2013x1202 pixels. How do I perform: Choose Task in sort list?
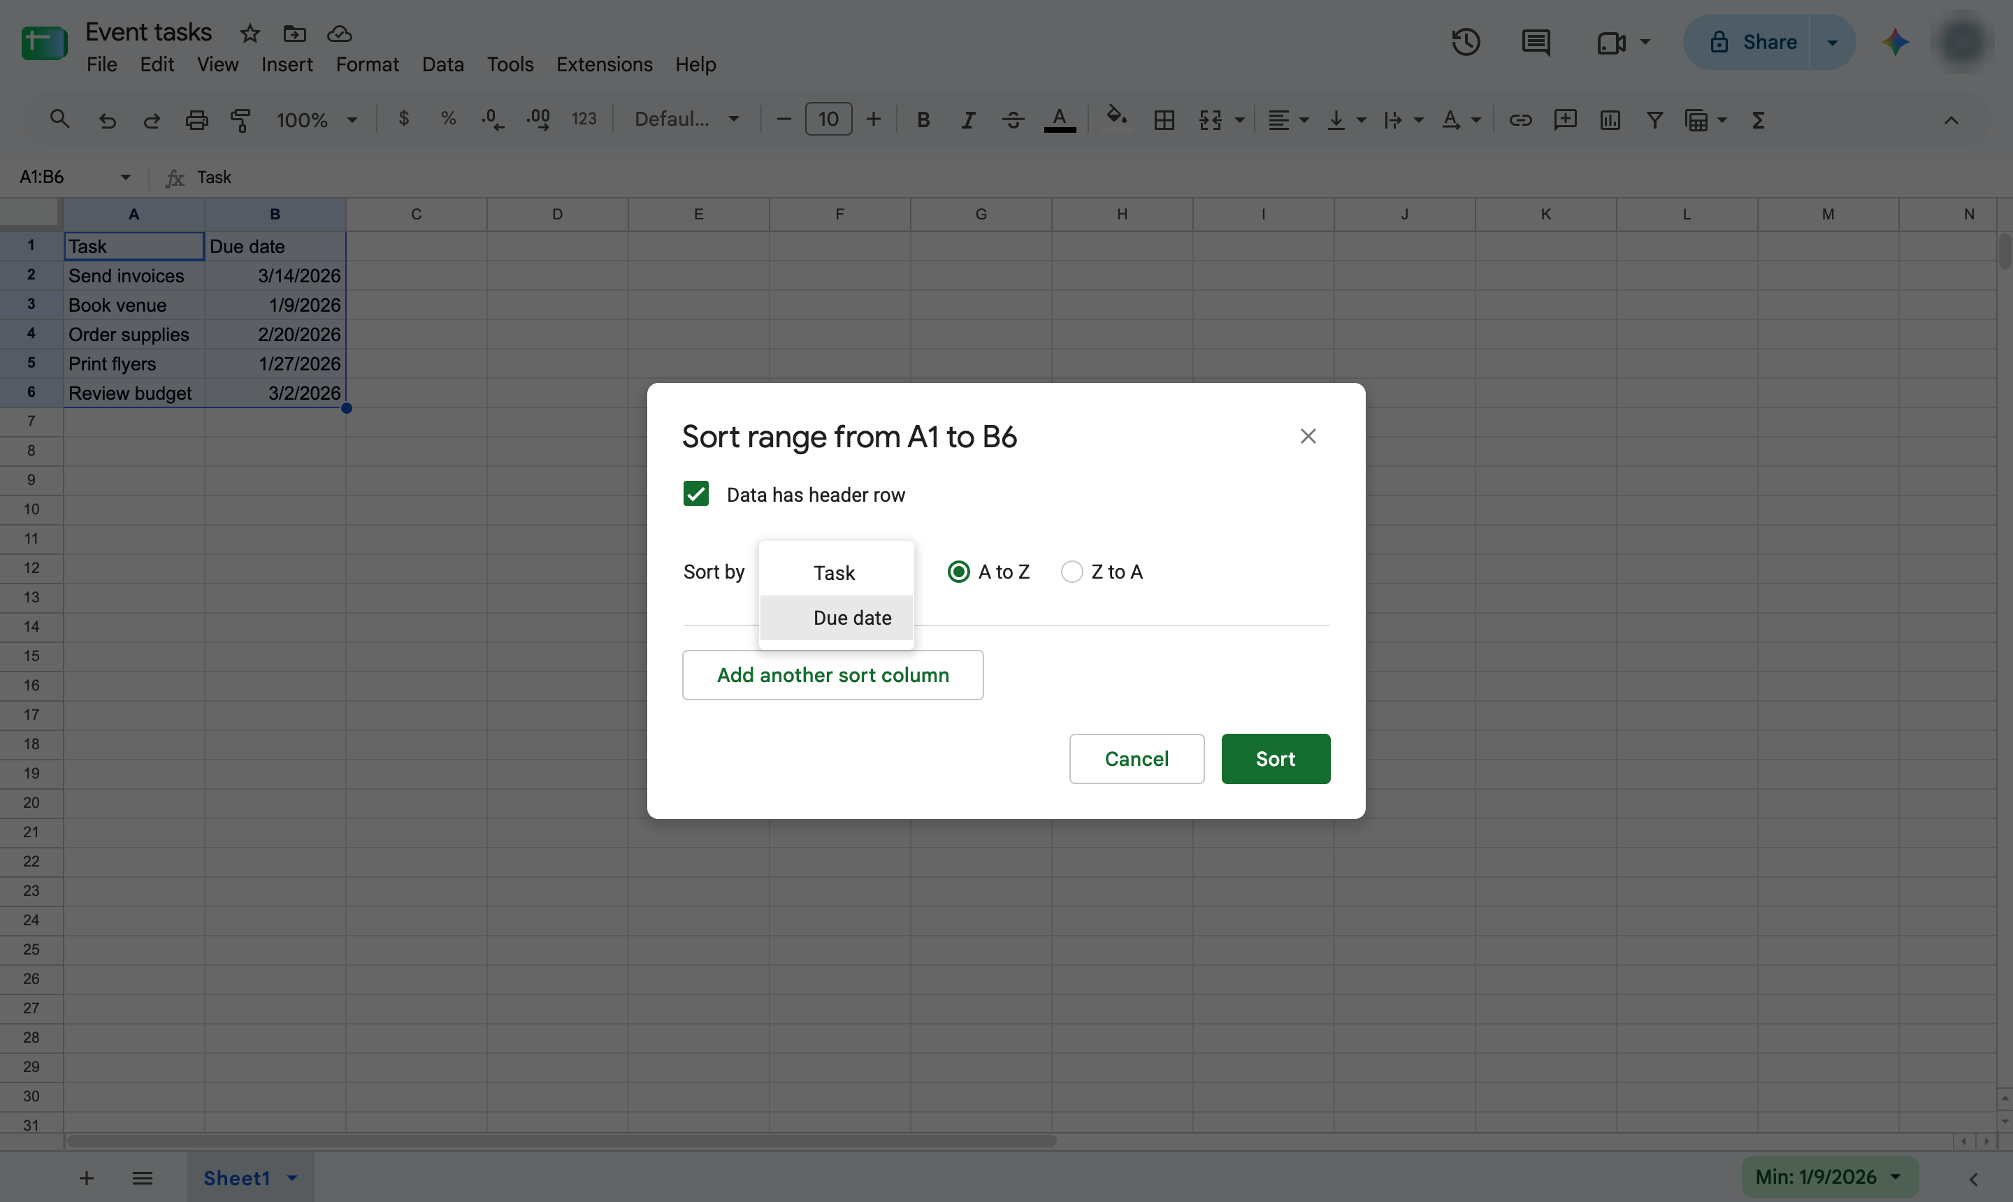837,572
